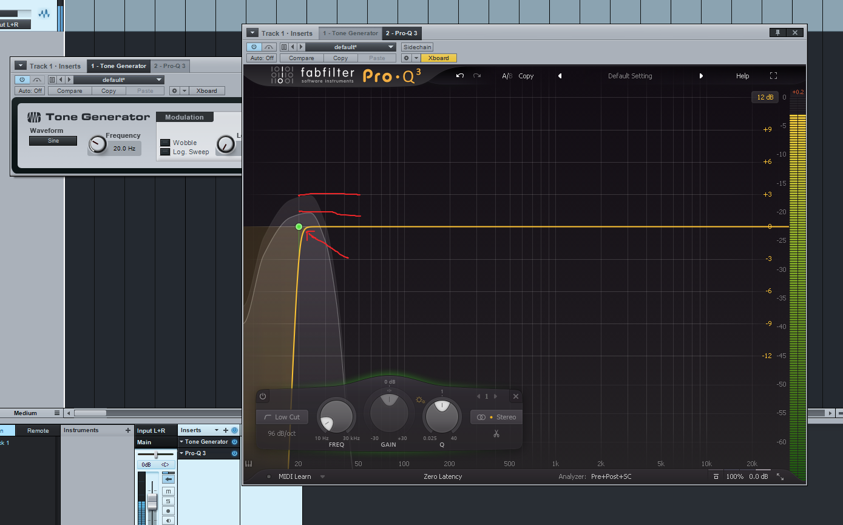Image resolution: width=843 pixels, height=525 pixels.
Task: Click the scissors split band icon
Action: pyautogui.click(x=496, y=433)
